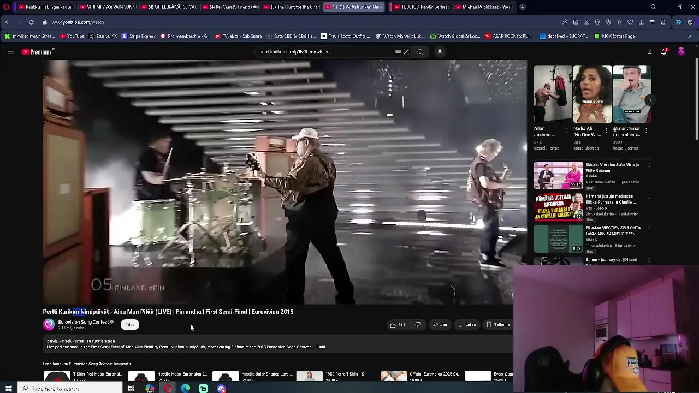
Task: Open Task View in taskbar
Action: point(131,389)
